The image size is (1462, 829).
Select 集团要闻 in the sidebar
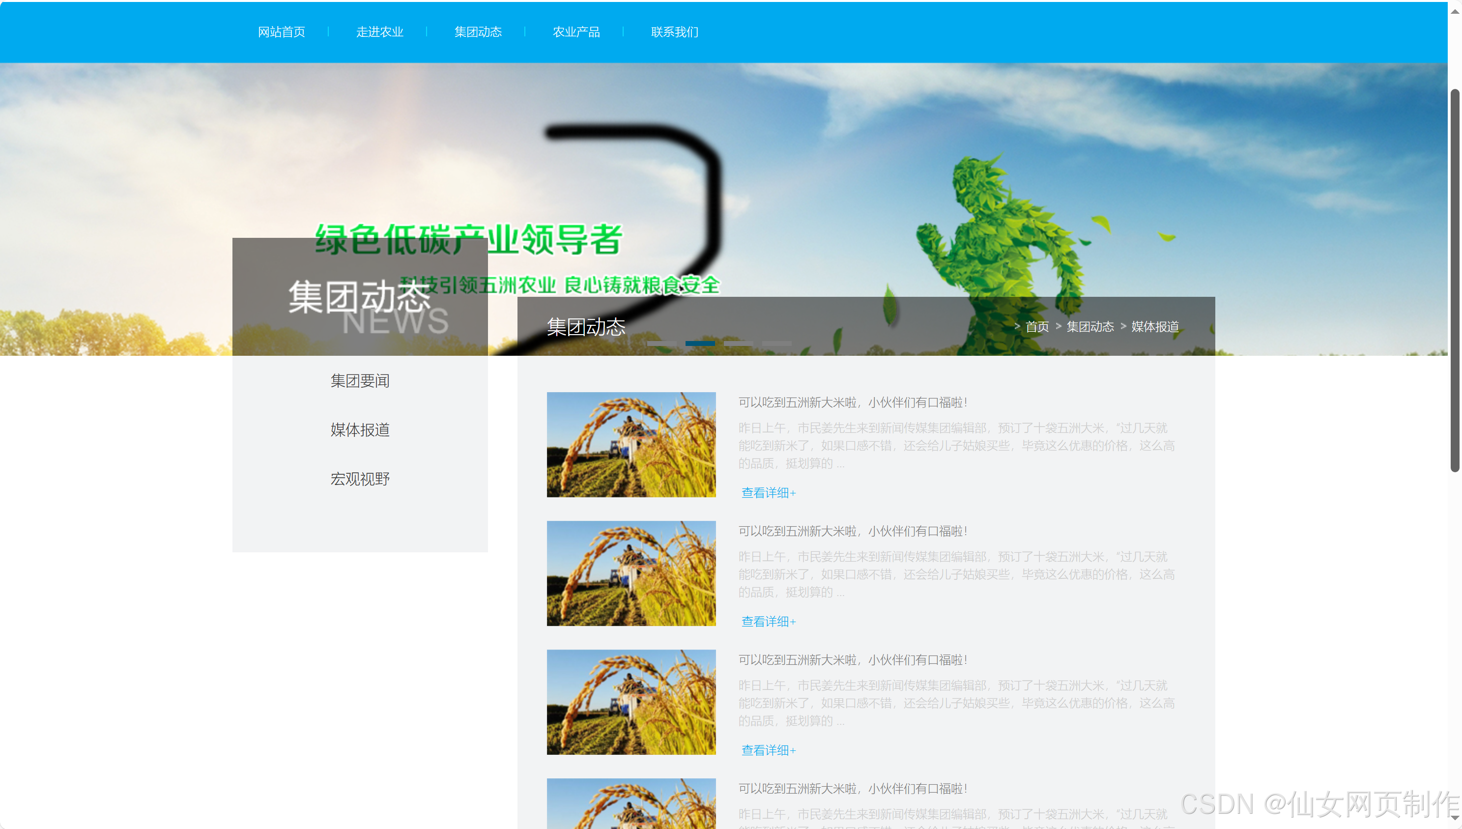click(360, 380)
